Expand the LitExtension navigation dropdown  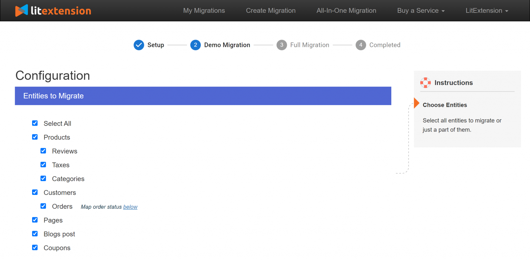[487, 10]
